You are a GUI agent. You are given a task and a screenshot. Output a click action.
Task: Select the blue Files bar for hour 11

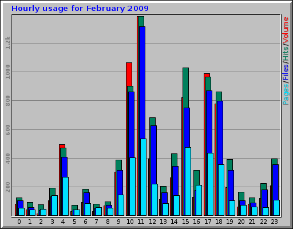[x=142, y=82]
